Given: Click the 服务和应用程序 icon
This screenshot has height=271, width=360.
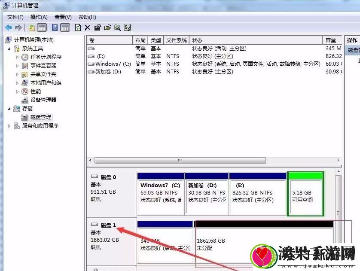Looking at the screenshot, I should (17, 126).
